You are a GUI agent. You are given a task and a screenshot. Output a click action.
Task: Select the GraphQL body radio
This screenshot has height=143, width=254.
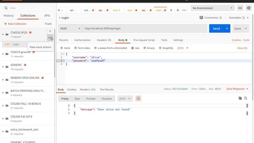[x=160, y=48]
